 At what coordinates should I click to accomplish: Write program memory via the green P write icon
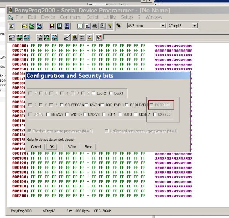(x=47, y=37)
